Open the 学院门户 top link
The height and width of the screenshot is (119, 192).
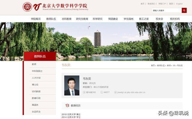point(162,4)
